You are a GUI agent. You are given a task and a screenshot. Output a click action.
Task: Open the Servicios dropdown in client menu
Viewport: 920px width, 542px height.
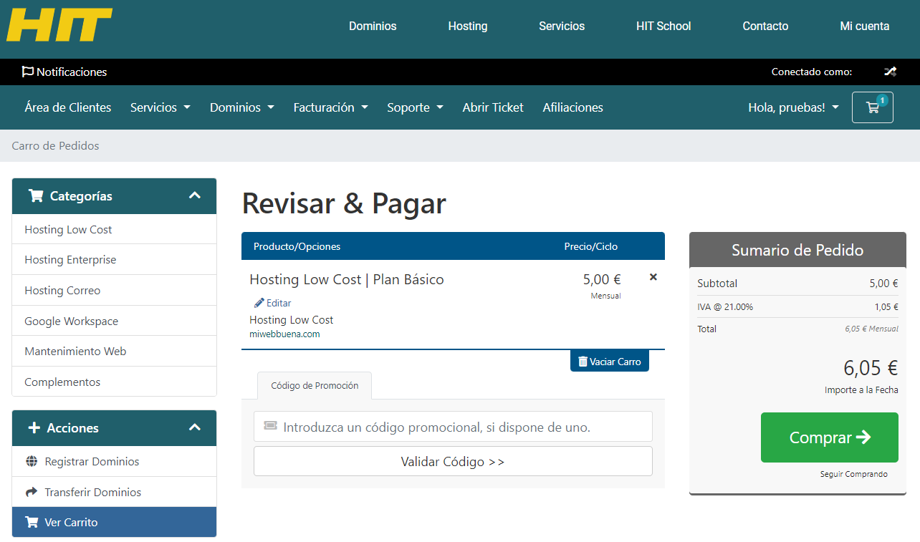[160, 107]
